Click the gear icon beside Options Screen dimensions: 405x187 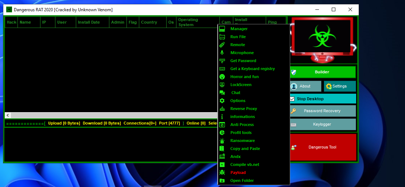point(222,101)
